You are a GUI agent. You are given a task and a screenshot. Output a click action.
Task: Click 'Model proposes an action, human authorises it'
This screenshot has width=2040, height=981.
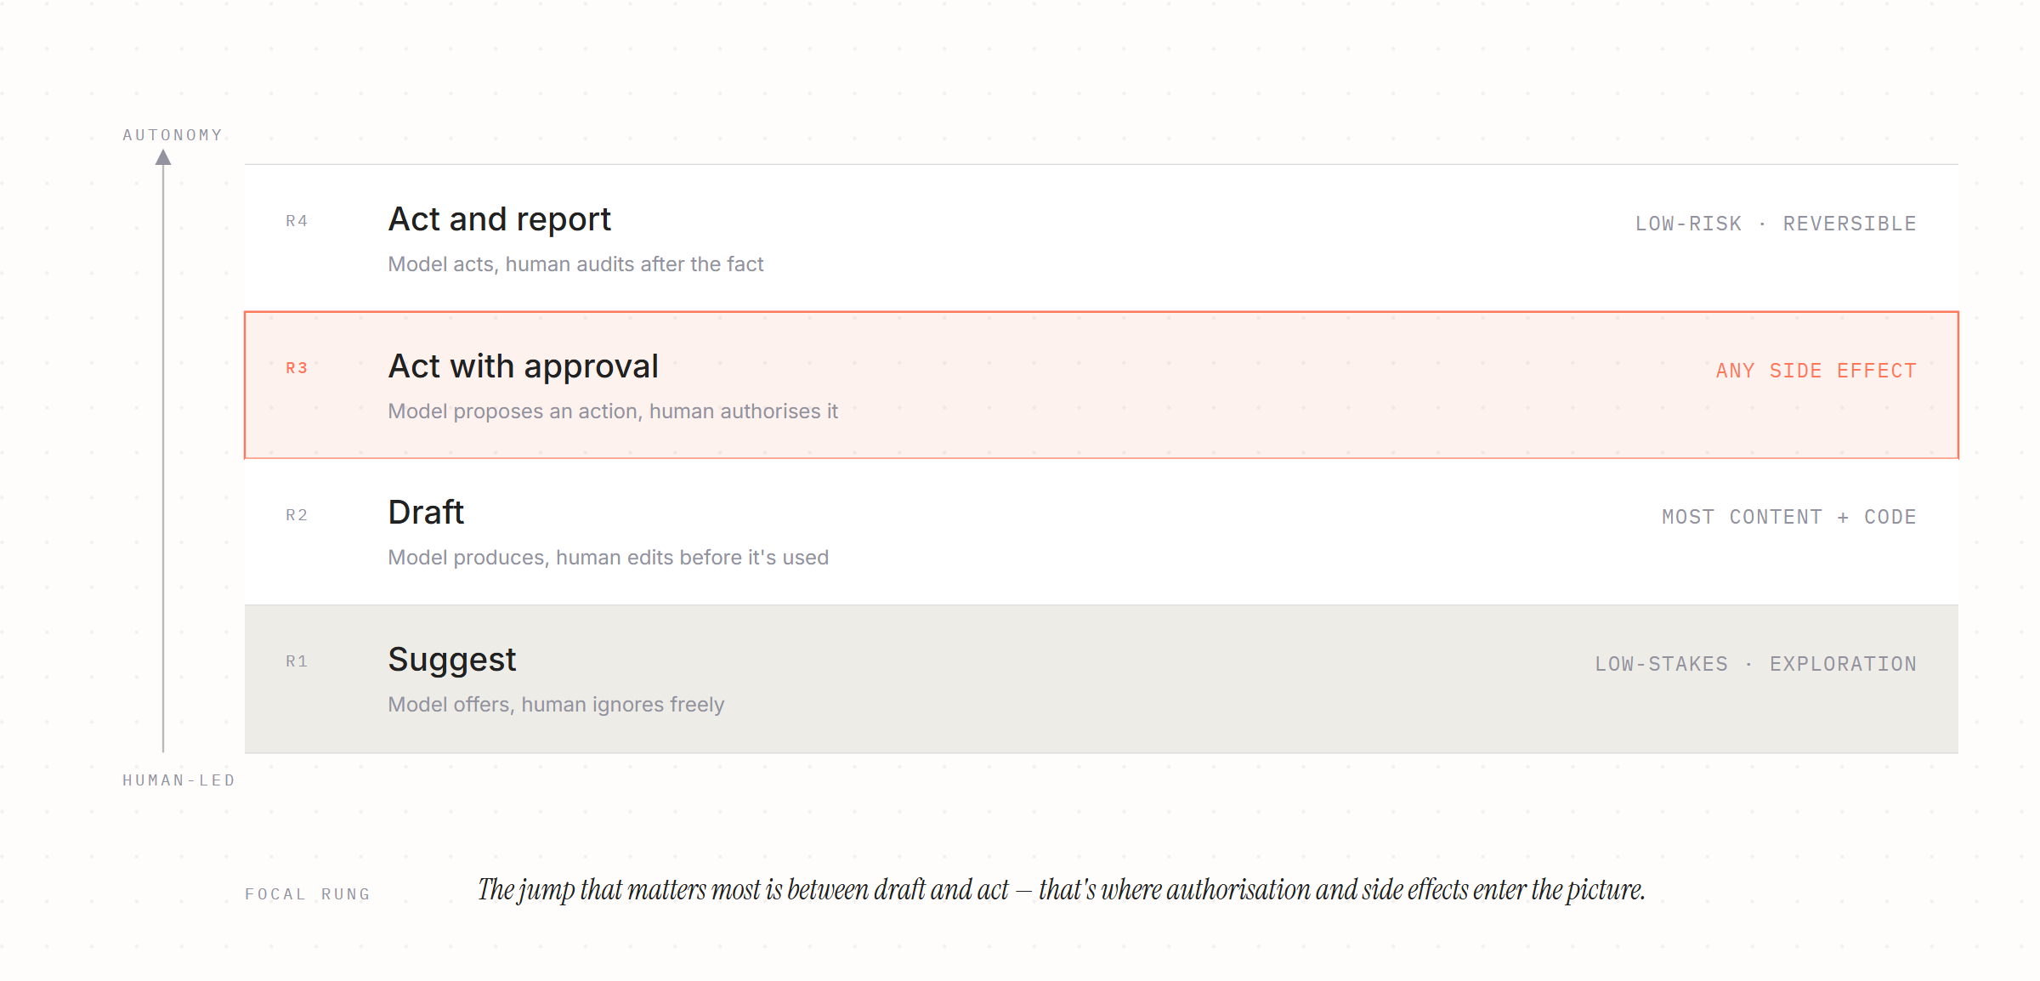tap(613, 411)
